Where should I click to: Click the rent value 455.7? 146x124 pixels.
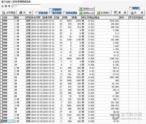tap(116, 99)
